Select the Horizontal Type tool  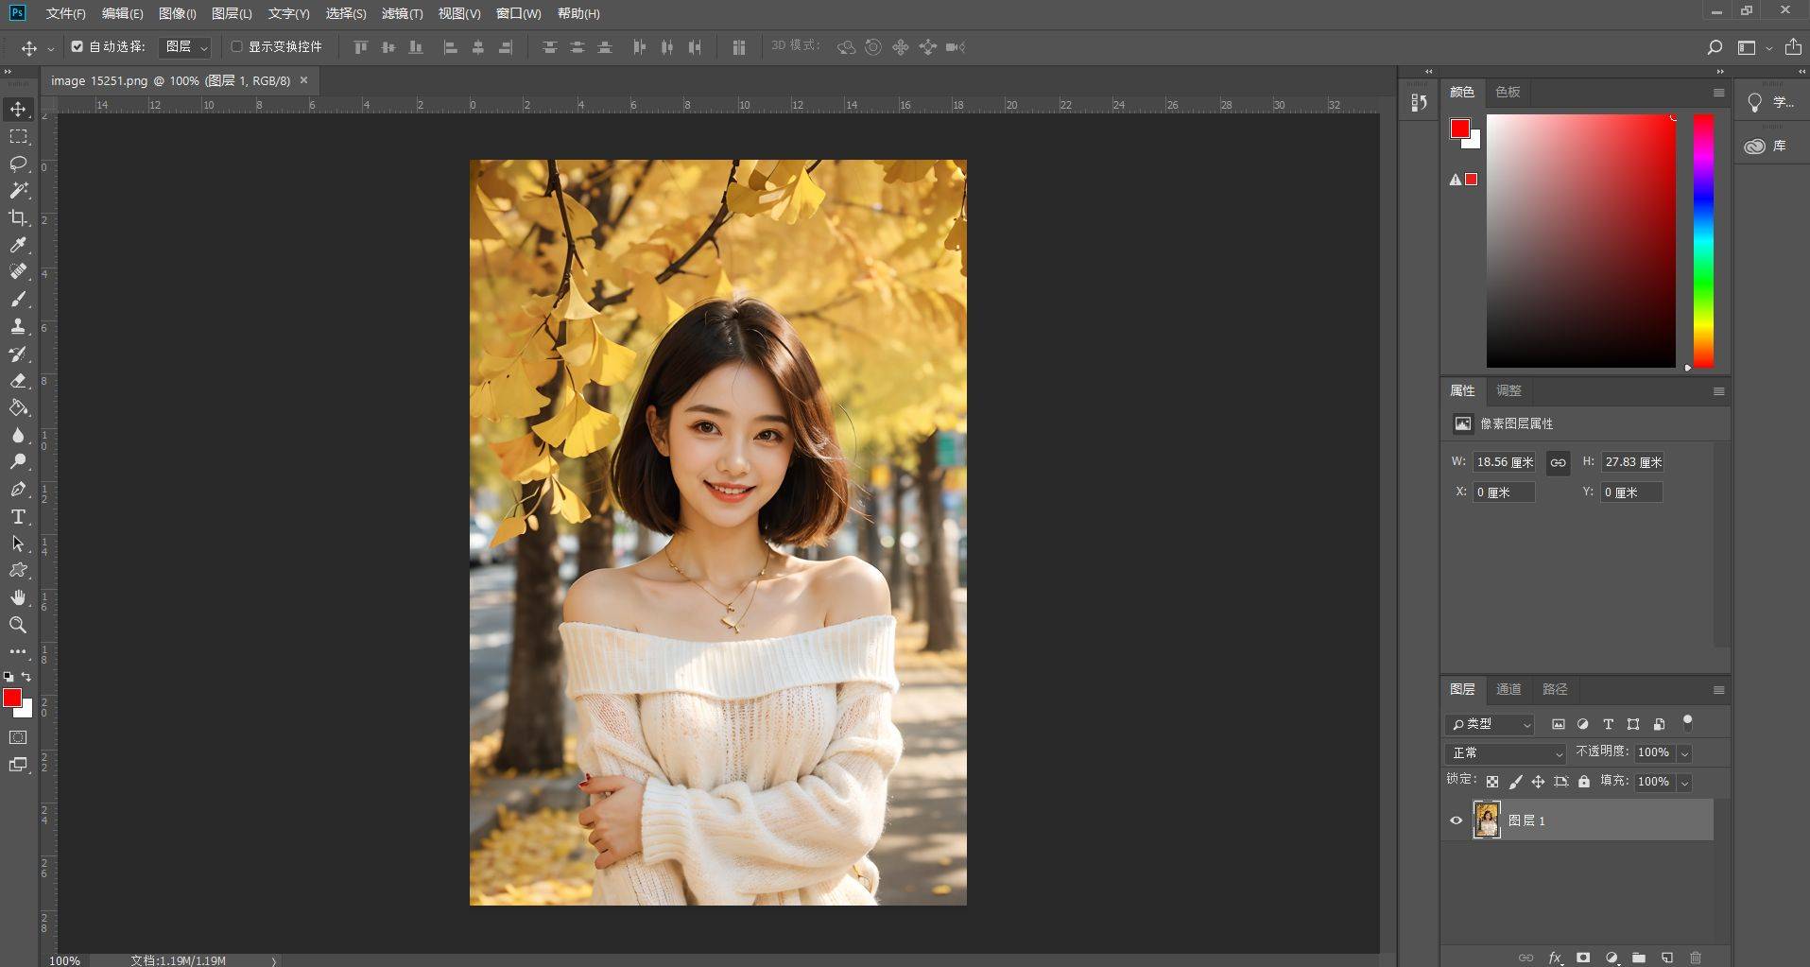pyautogui.click(x=18, y=516)
